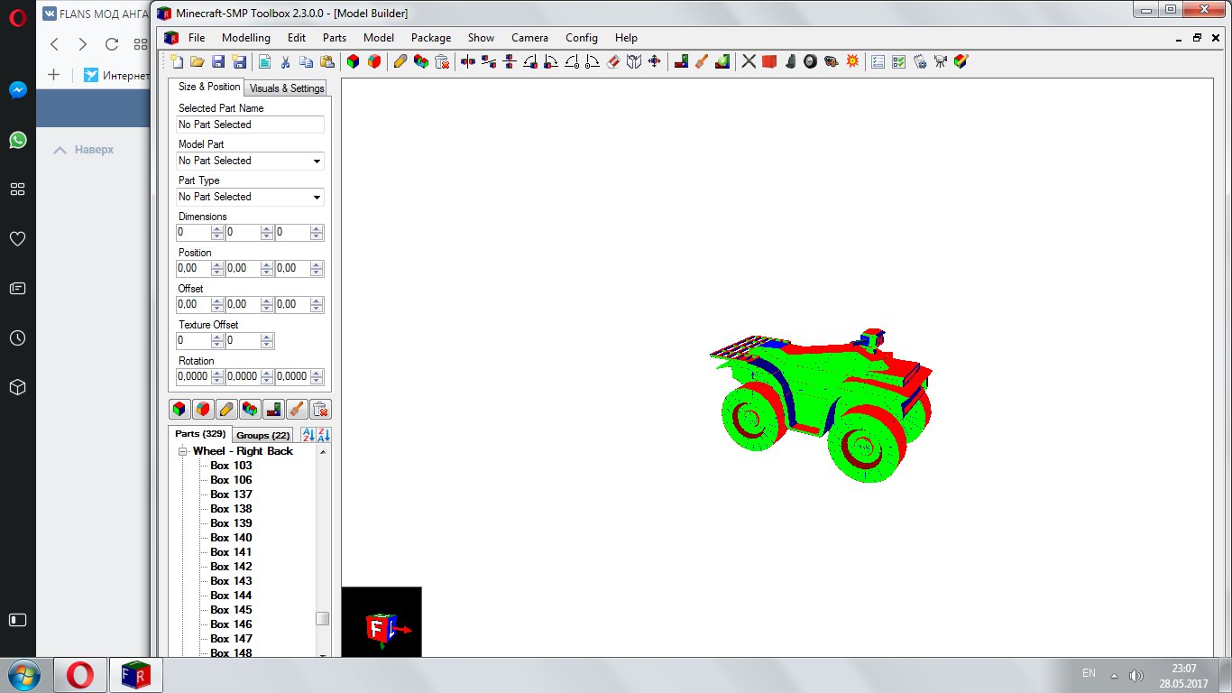This screenshot has width=1232, height=693.
Task: Increase the first Dimensions value with its up arrow
Action: click(216, 229)
